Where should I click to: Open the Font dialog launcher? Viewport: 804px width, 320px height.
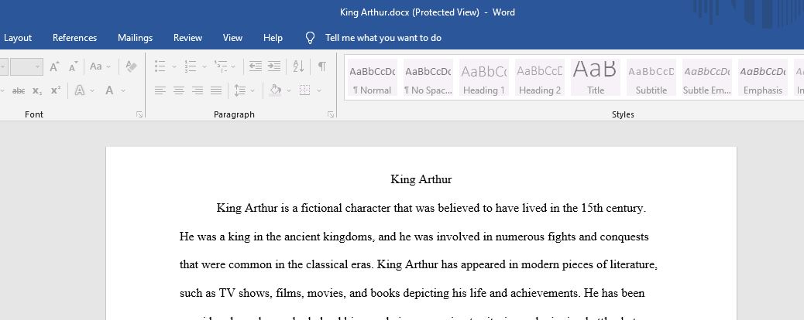pos(139,114)
